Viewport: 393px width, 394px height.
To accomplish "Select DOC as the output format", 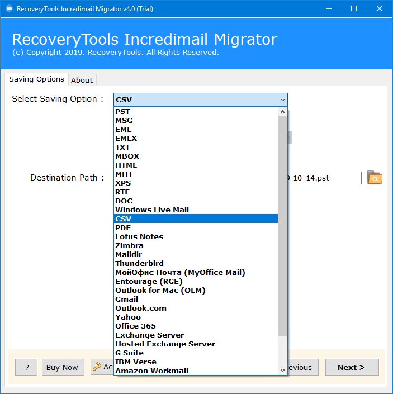I will [x=196, y=201].
